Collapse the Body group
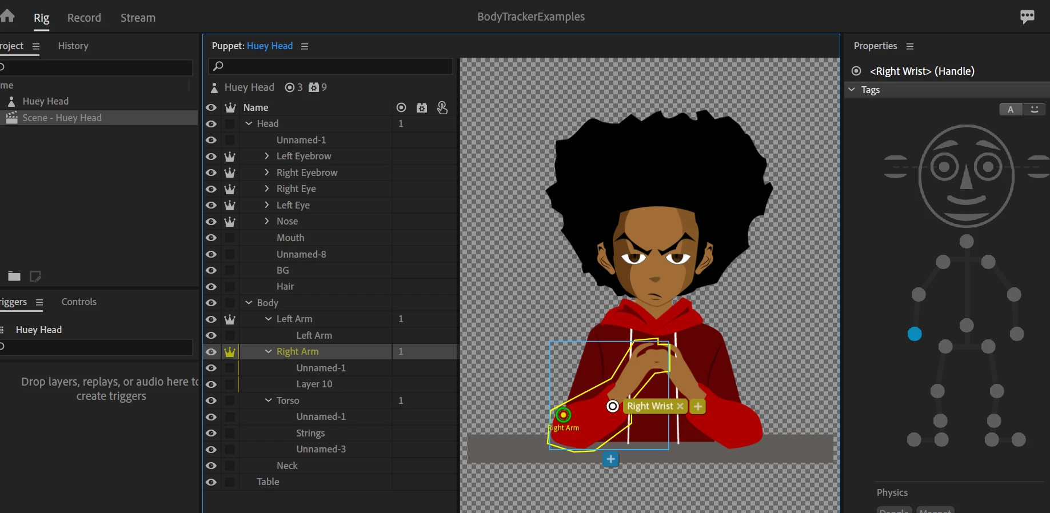 249,303
